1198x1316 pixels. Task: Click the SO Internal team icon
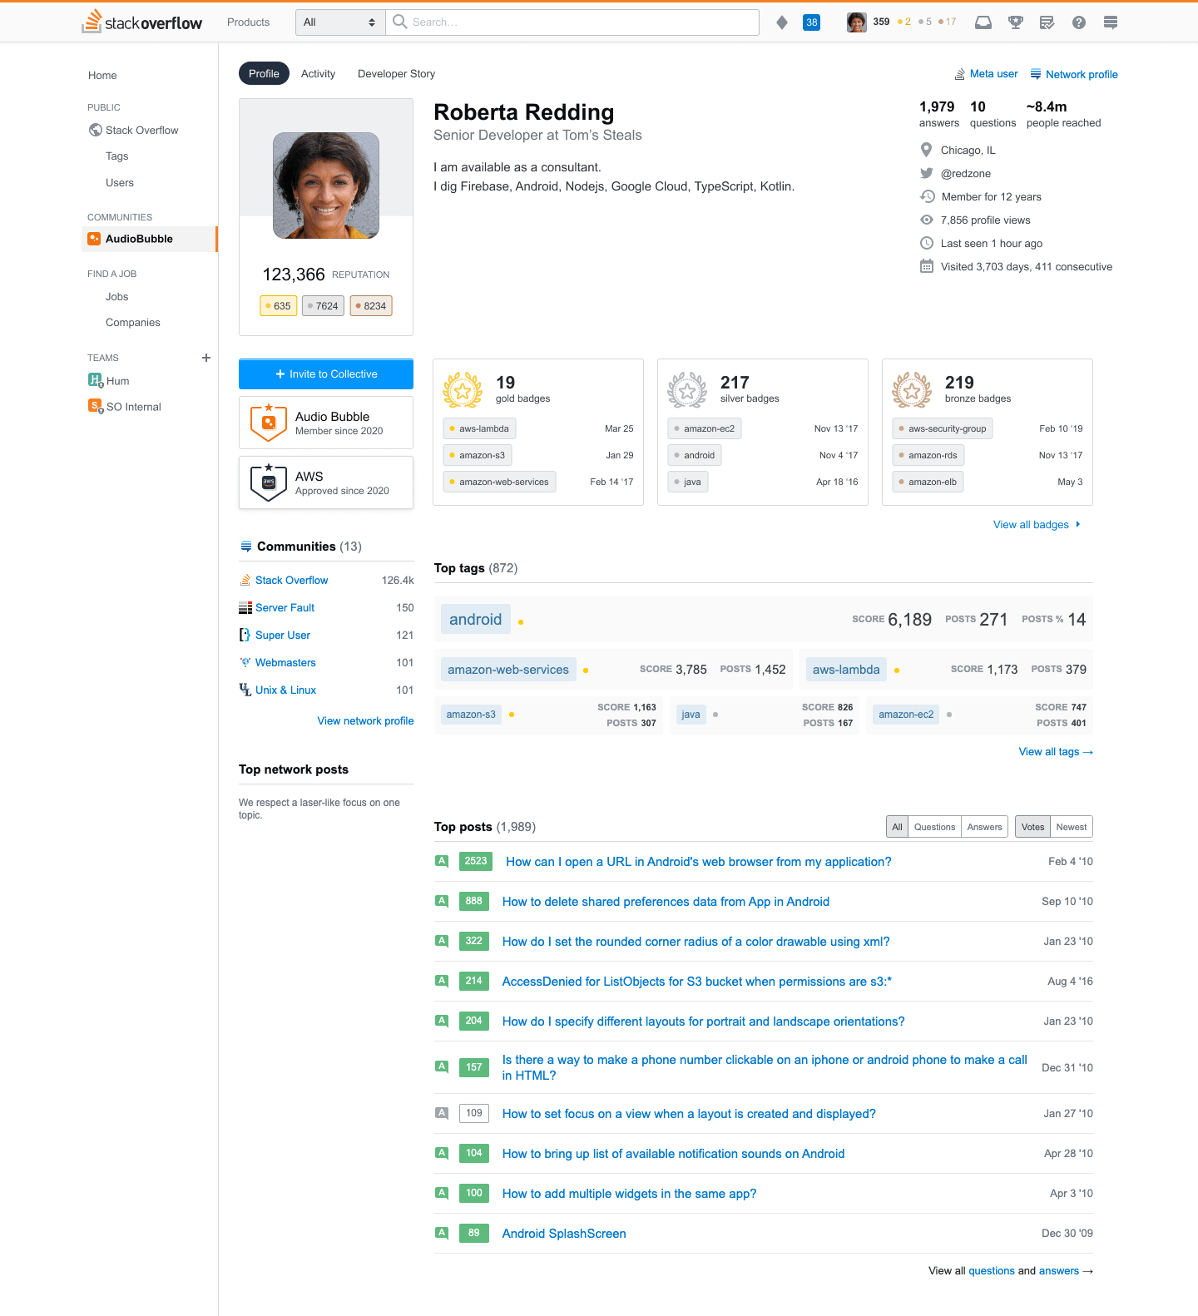96,406
